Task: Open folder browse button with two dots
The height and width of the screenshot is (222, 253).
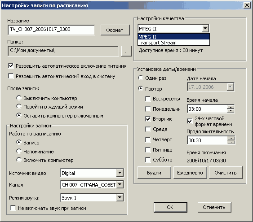Action: (x=126, y=51)
